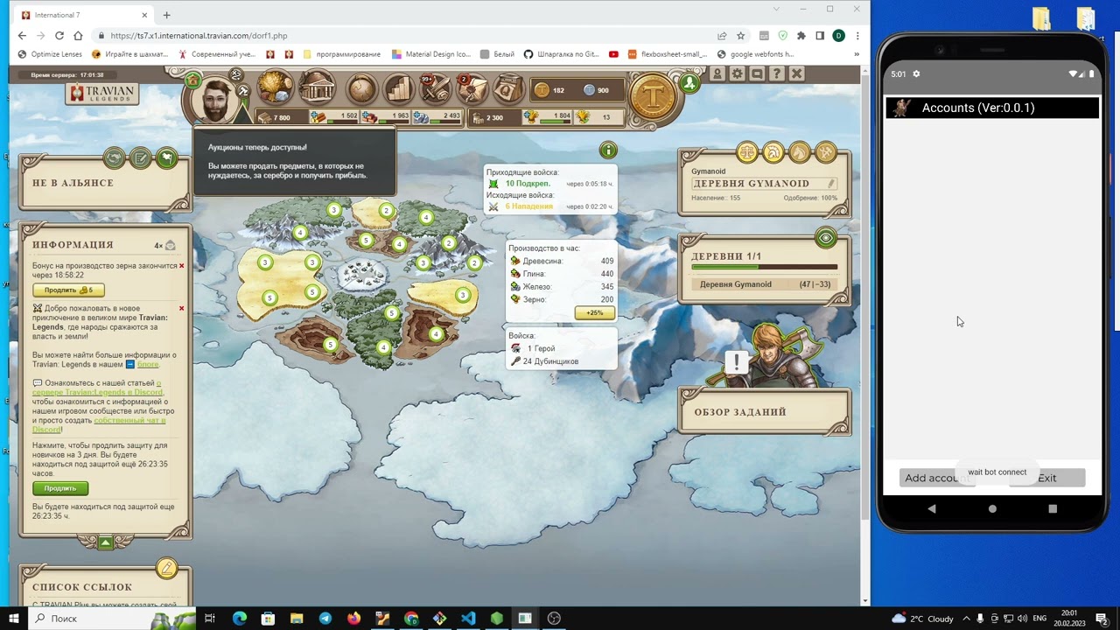Click the large gold Travian shop coin
The width and height of the screenshot is (1120, 630).
(x=654, y=96)
